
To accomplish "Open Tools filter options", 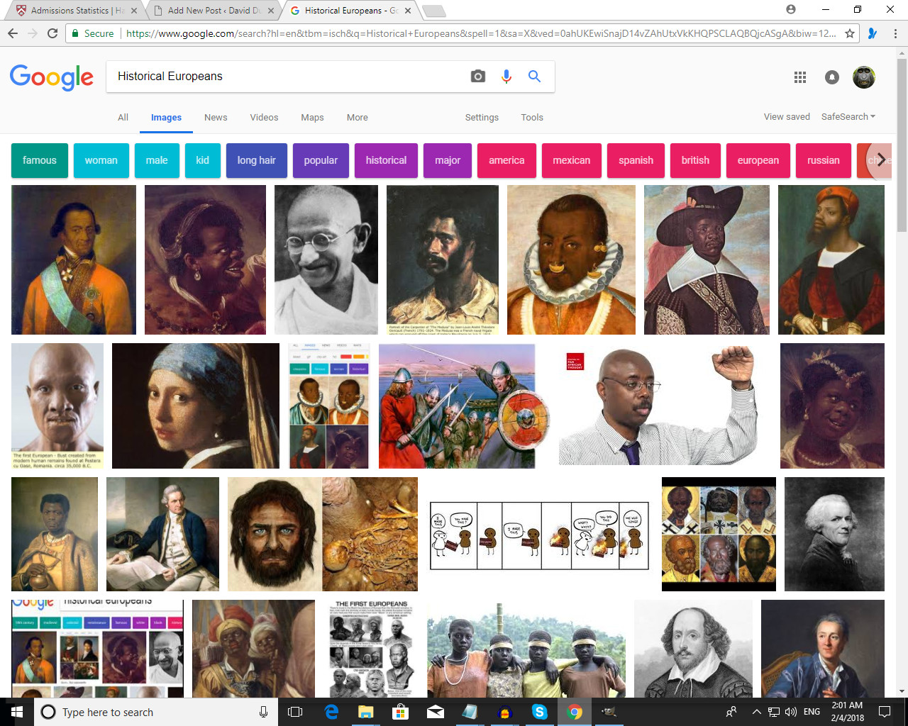I will pos(532,118).
